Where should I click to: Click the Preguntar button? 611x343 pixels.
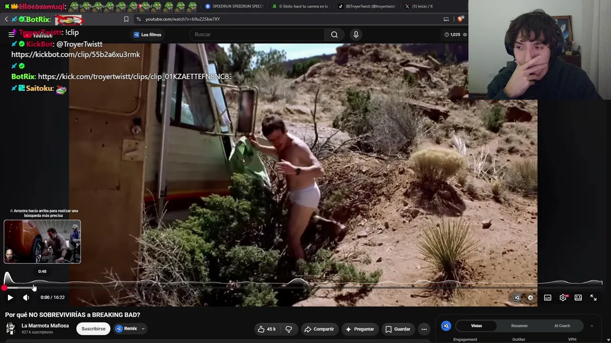click(x=359, y=329)
